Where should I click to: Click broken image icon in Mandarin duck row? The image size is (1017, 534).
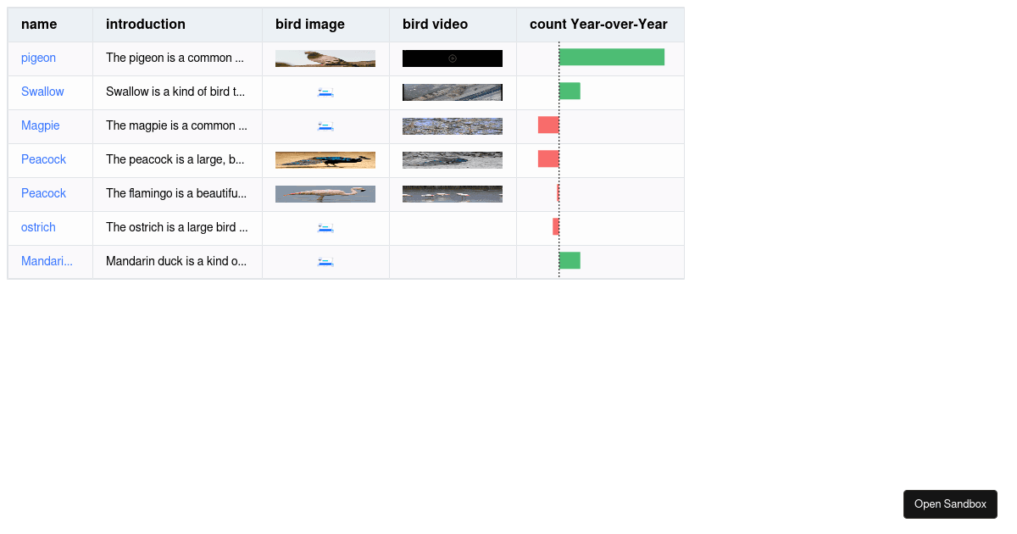[x=325, y=262]
